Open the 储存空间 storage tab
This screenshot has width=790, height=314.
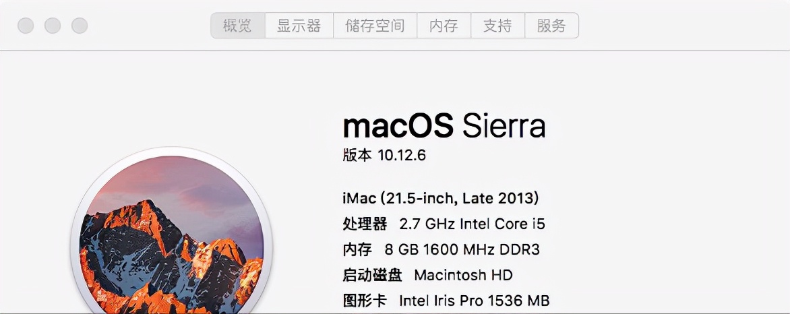click(375, 26)
